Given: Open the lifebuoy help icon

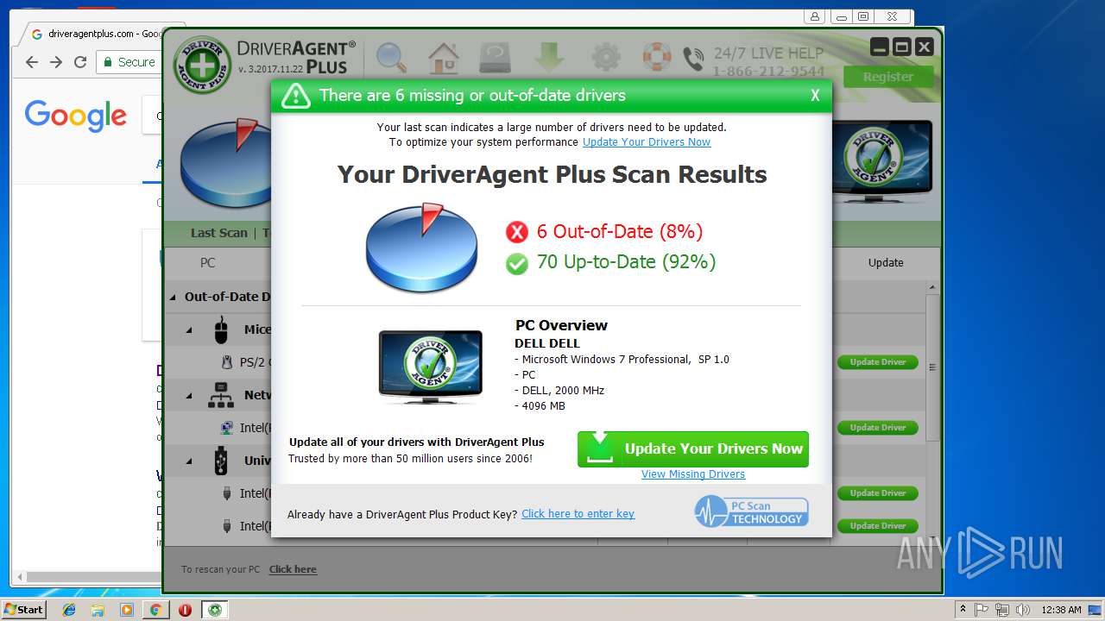Looking at the screenshot, I should pyautogui.click(x=657, y=58).
